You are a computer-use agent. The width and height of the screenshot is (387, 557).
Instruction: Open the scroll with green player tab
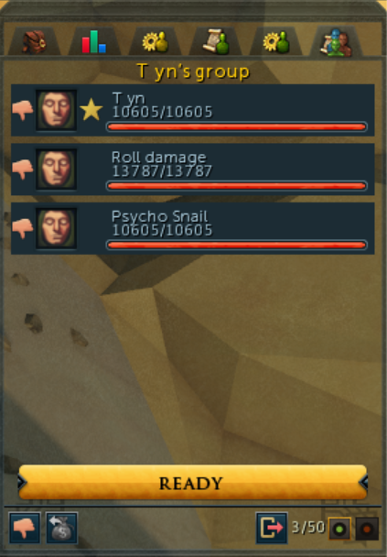tap(215, 42)
